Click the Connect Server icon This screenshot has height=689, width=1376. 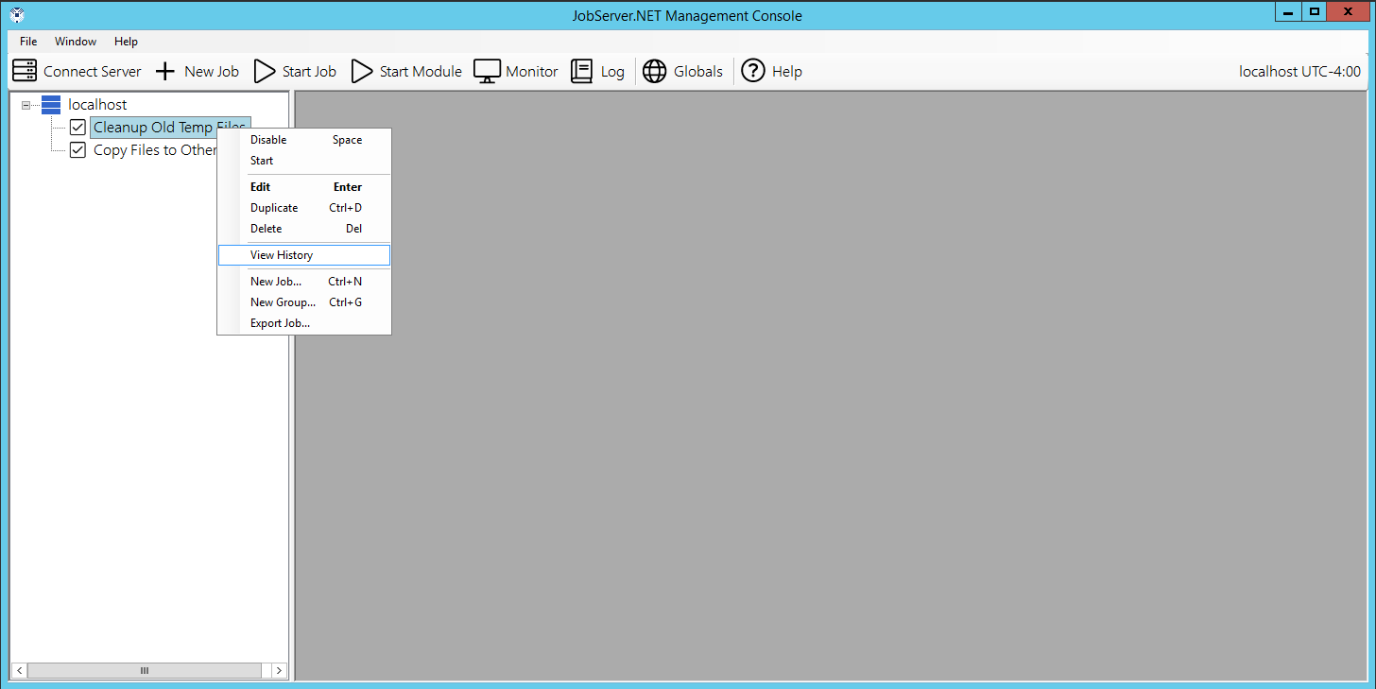coord(25,71)
